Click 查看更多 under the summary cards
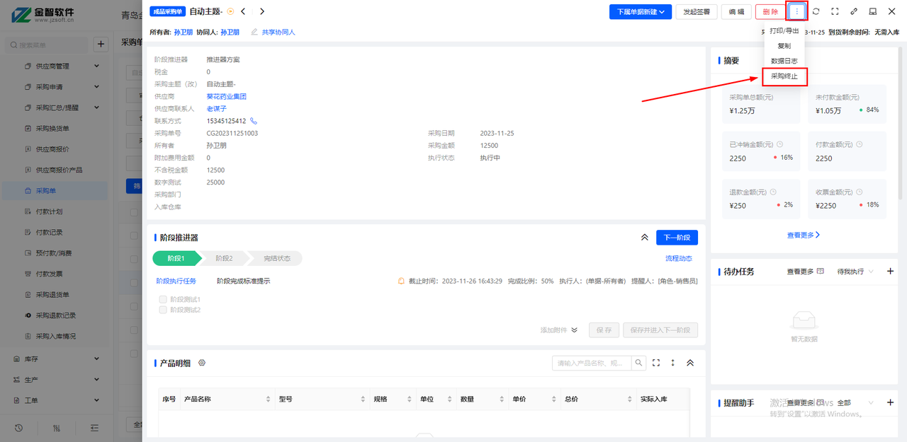907x442 pixels. [803, 235]
